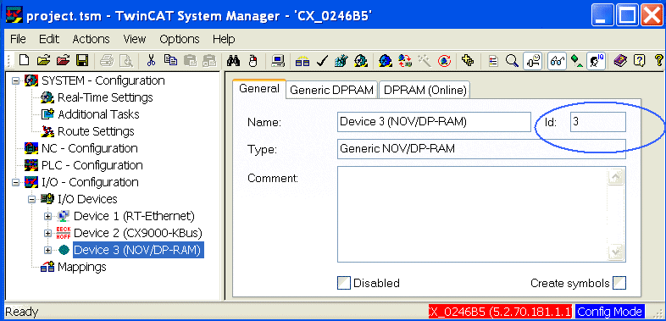Expand Device 2 (CX9000-KBus) node

(x=47, y=233)
